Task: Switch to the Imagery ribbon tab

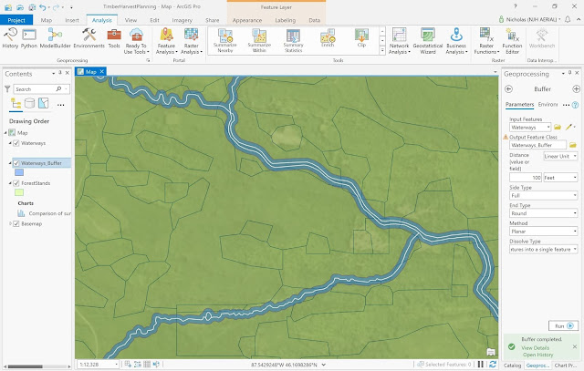Action: click(182, 20)
